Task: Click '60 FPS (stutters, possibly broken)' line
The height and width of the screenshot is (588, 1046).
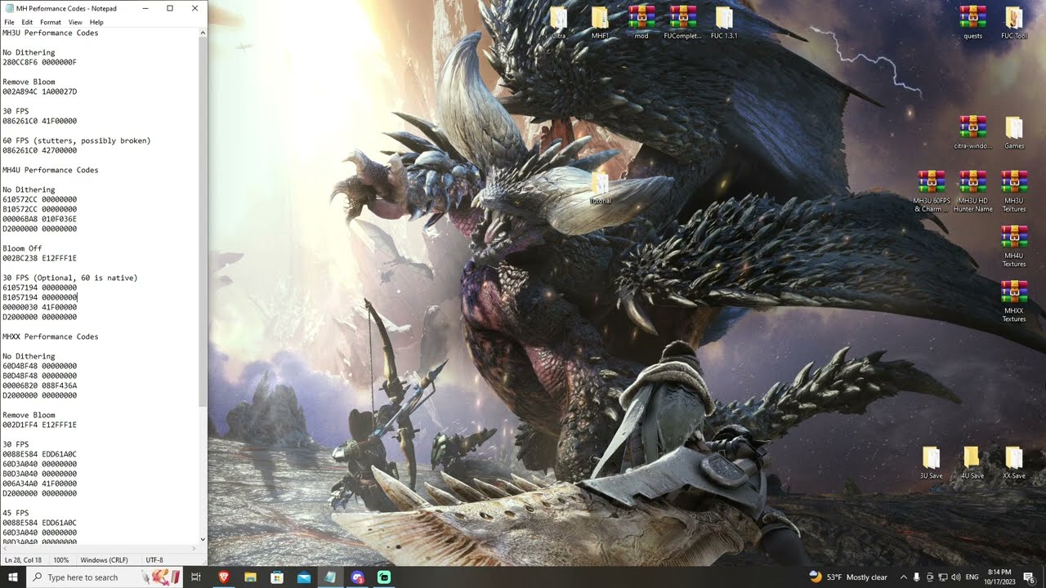Action: pos(77,140)
